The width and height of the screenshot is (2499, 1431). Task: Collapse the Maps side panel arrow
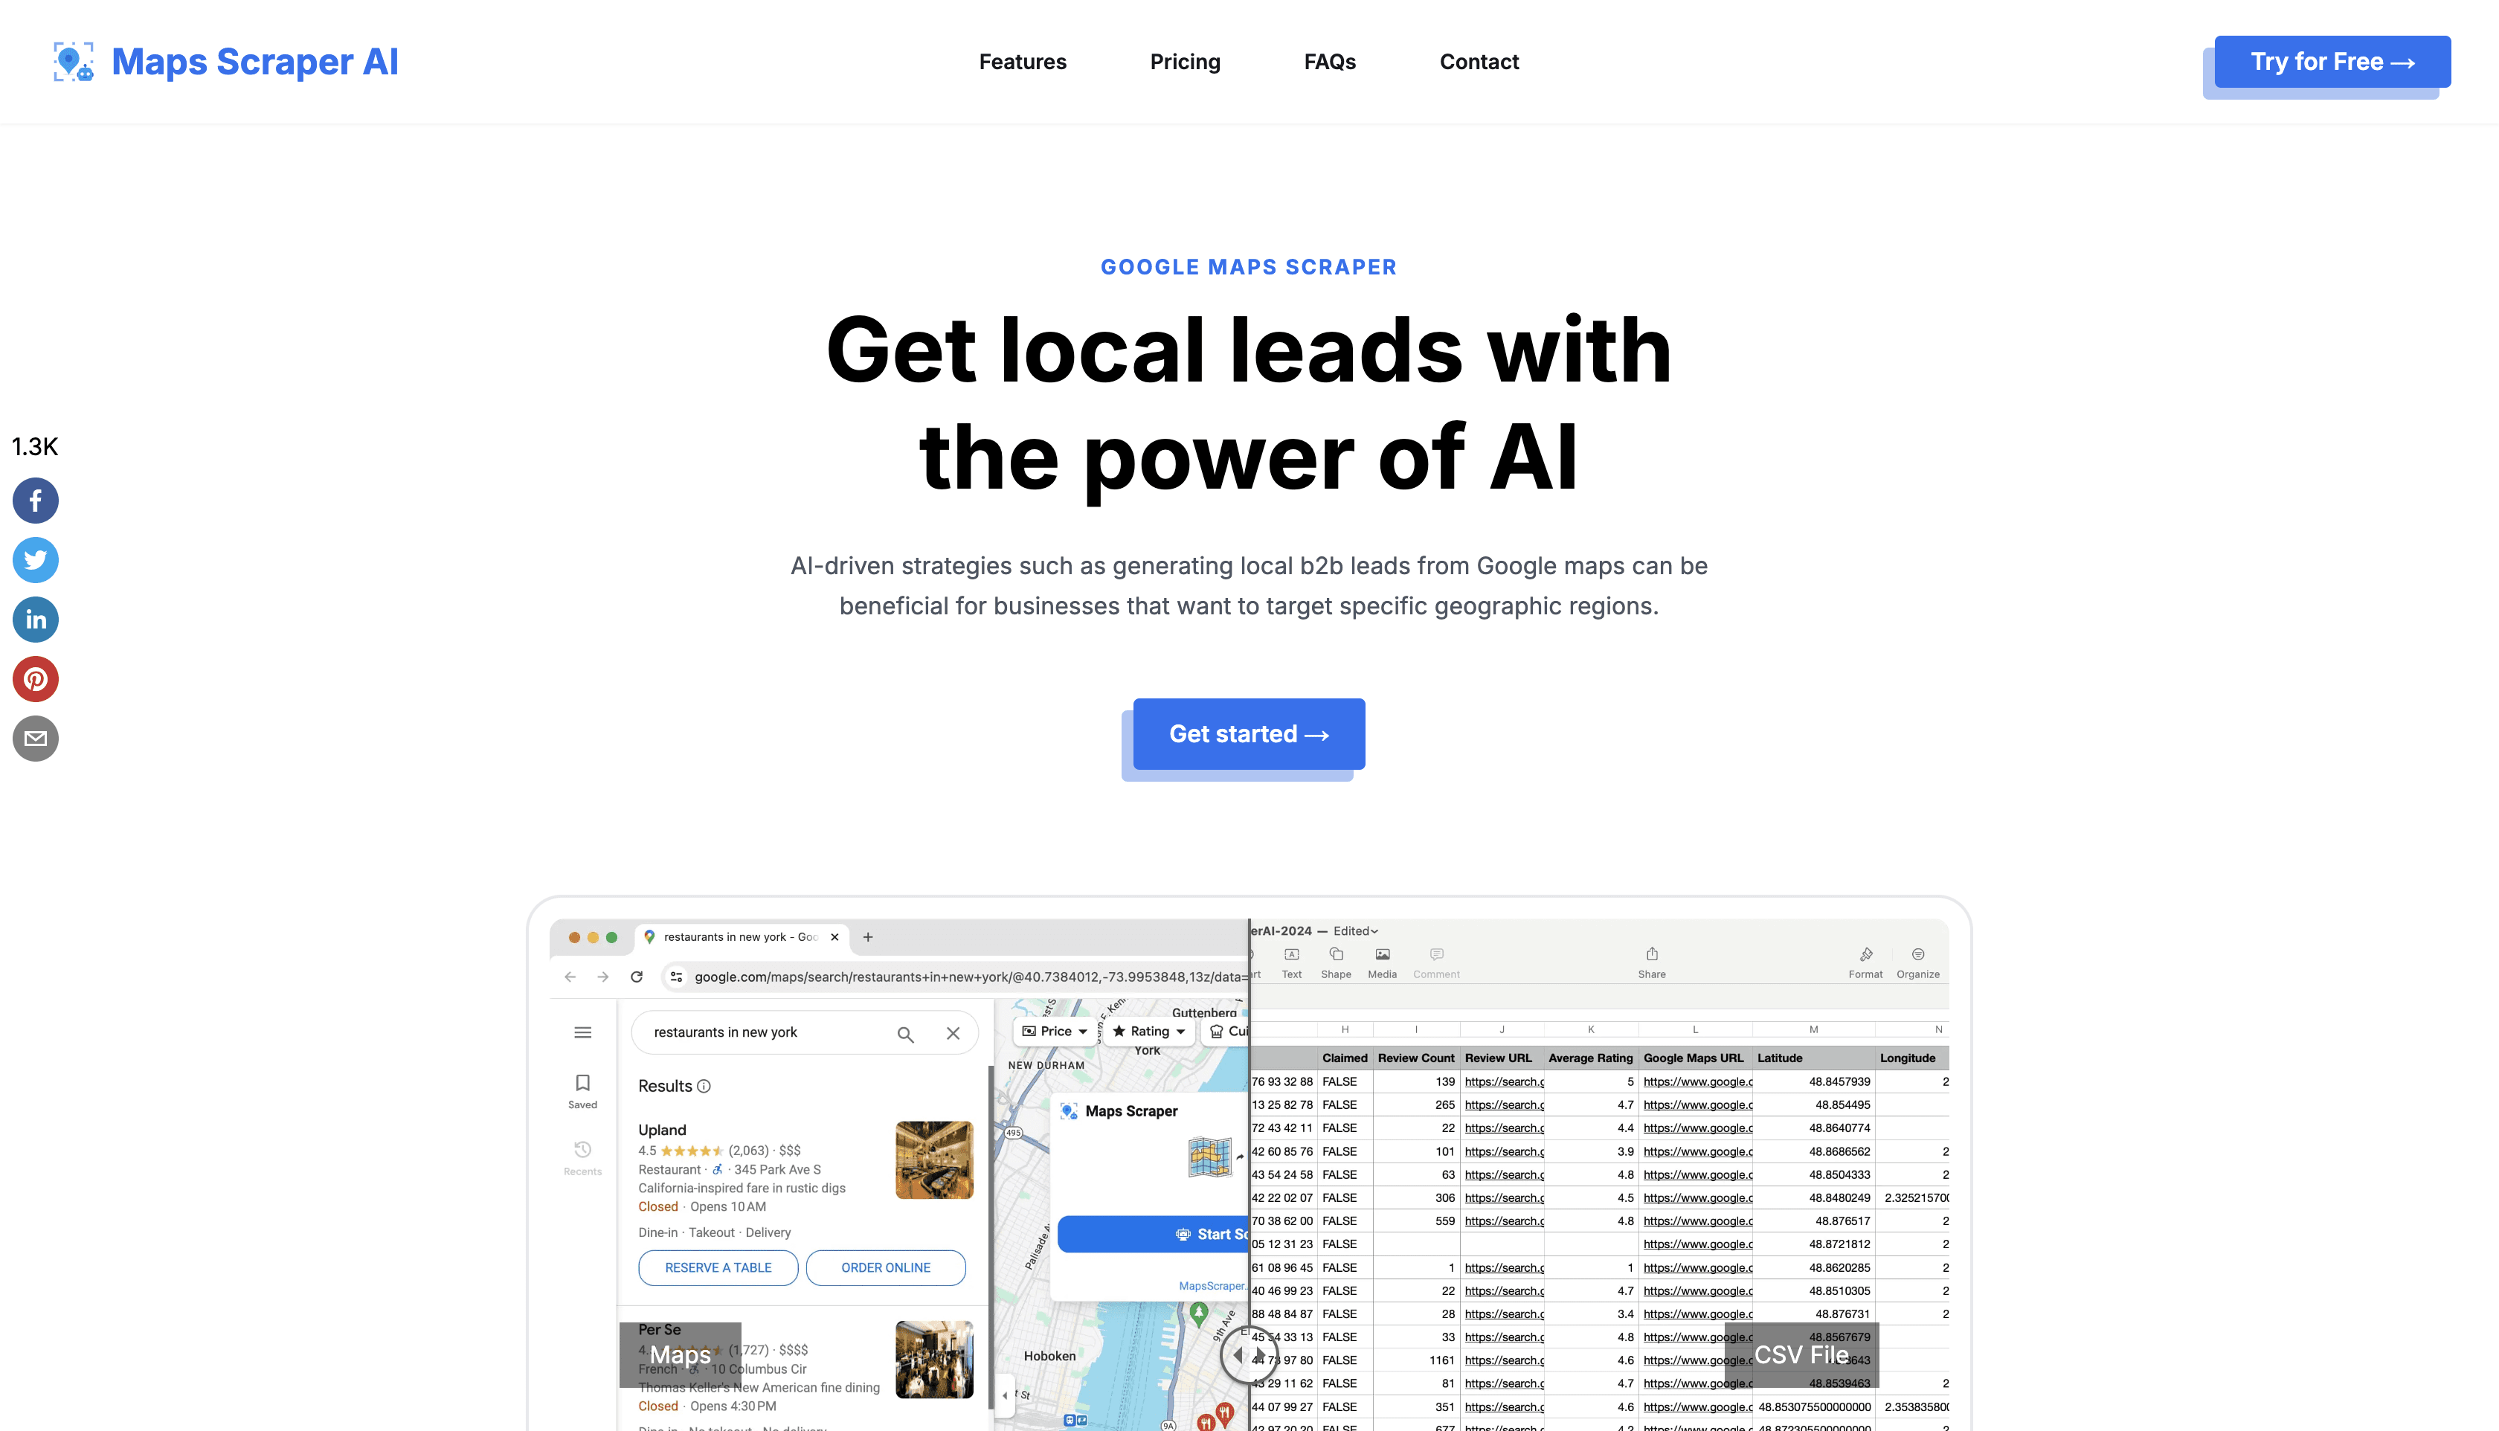[x=1004, y=1395]
